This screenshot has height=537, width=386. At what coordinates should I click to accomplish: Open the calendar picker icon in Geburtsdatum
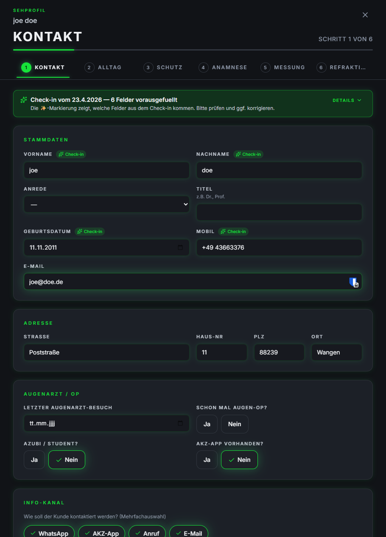tap(180, 247)
